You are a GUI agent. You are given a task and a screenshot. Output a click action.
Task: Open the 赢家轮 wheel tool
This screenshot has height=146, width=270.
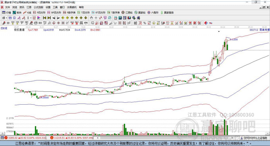140,13
